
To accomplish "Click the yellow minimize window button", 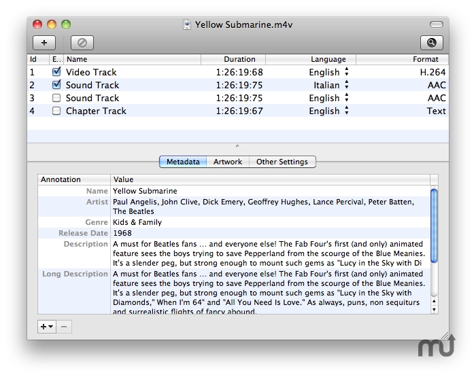I will [x=52, y=24].
